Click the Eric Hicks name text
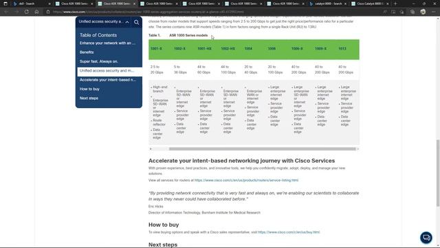Image resolution: width=440 pixels, height=248 pixels. [156, 207]
